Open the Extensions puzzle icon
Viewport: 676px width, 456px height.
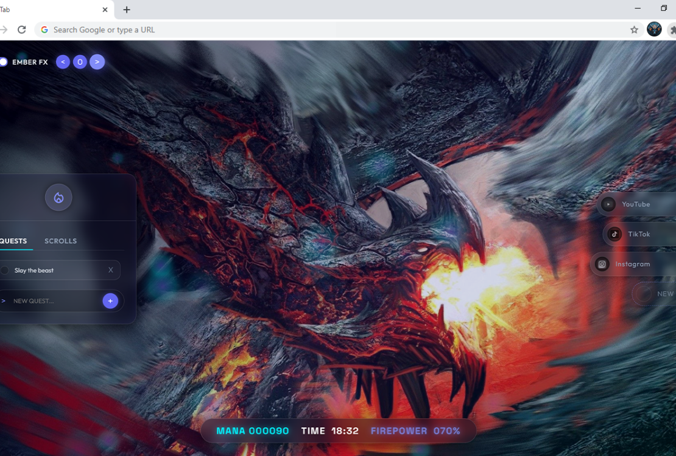tap(672, 30)
